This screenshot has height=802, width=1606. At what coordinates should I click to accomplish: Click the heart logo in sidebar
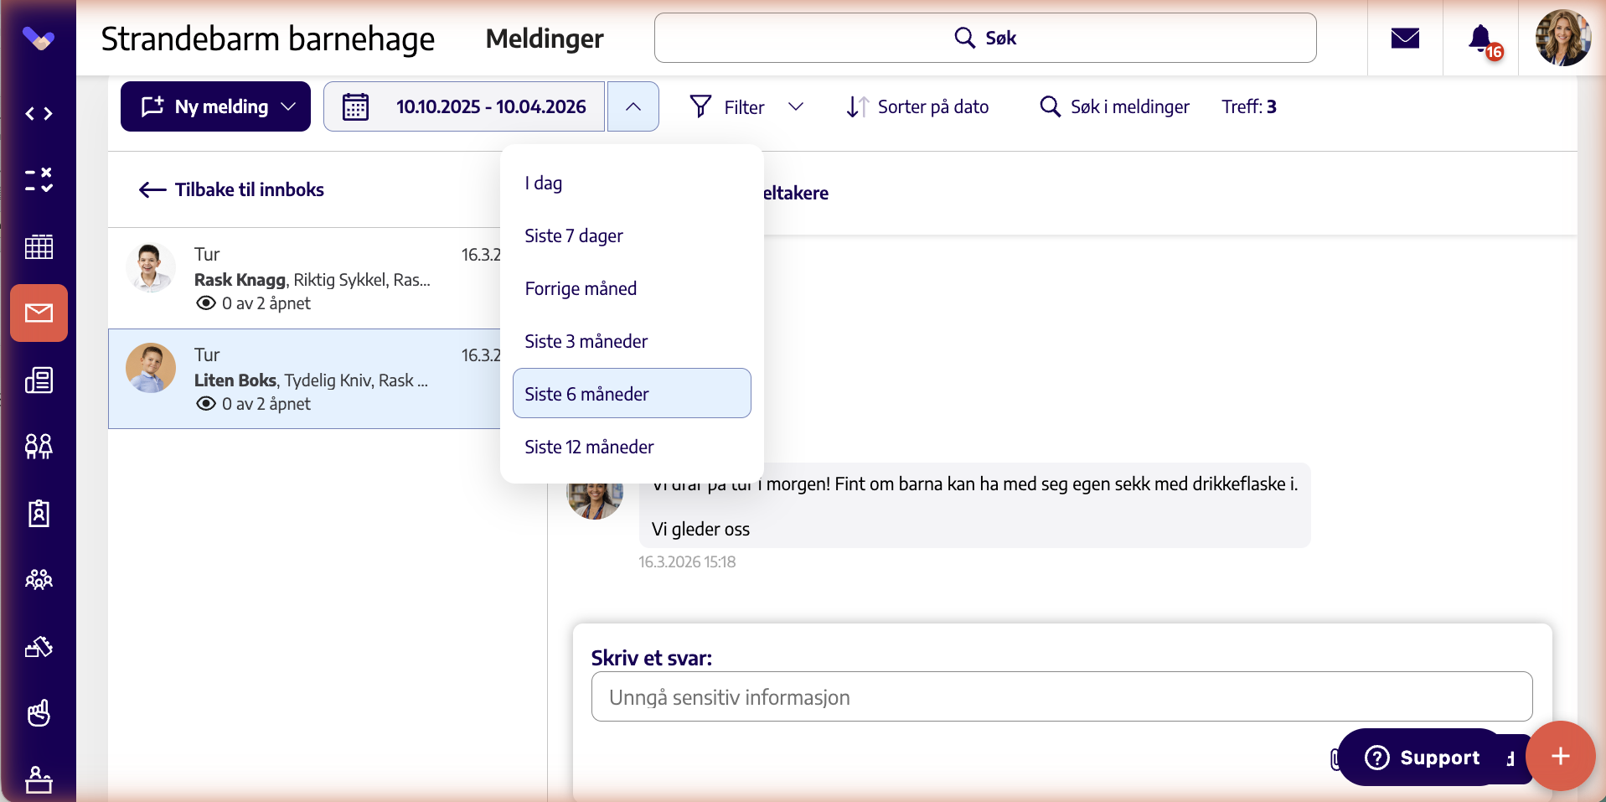(39, 38)
